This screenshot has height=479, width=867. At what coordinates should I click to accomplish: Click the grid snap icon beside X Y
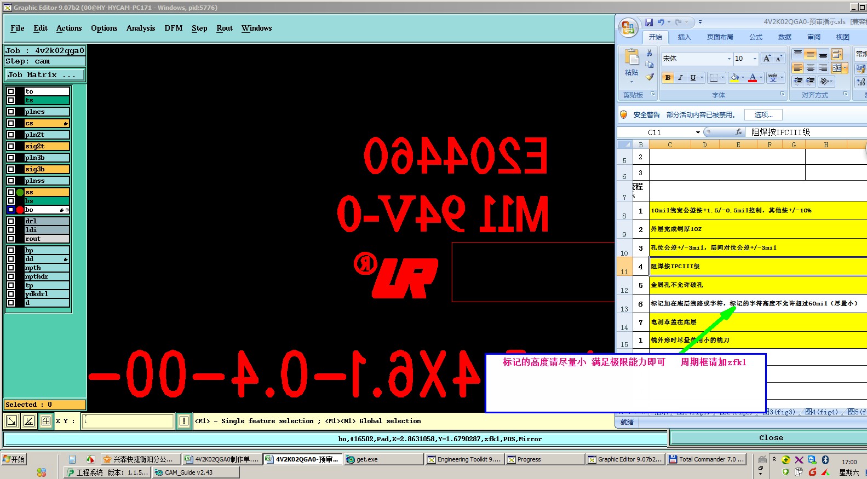click(46, 421)
